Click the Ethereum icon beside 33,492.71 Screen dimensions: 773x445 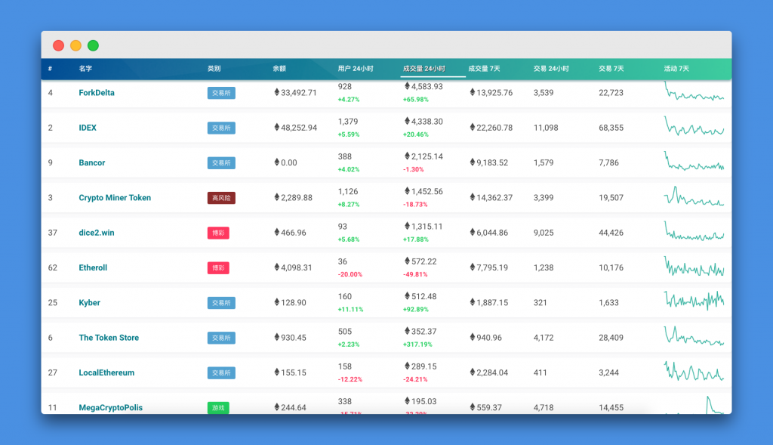[276, 92]
